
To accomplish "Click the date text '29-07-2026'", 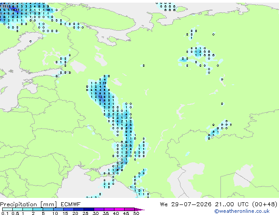I will pyautogui.click(x=191, y=204).
